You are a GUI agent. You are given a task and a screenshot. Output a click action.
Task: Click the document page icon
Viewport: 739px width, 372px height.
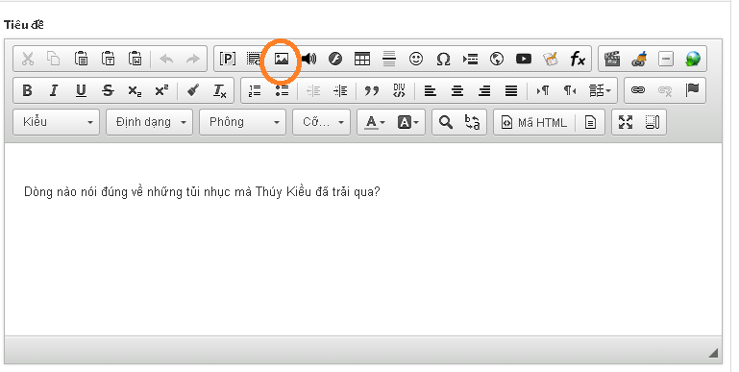click(590, 123)
